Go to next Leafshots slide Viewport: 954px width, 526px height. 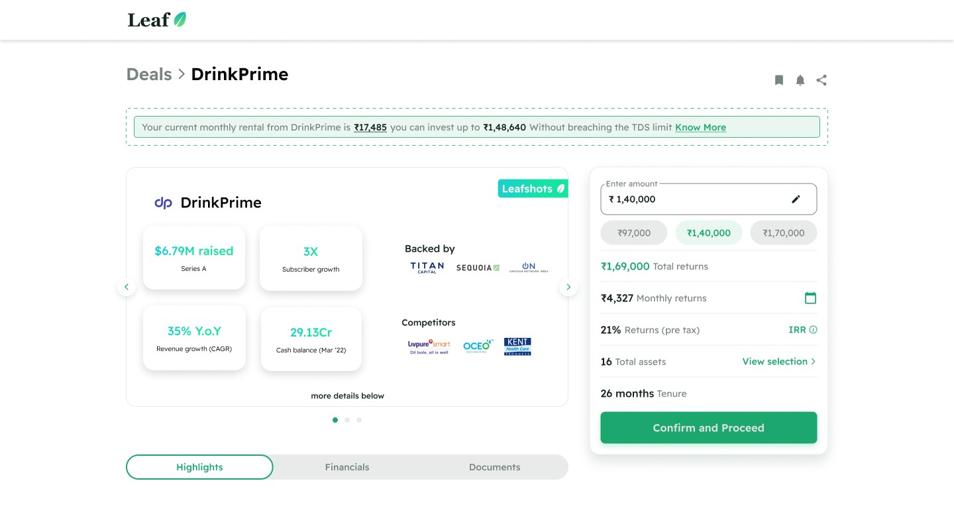(568, 287)
